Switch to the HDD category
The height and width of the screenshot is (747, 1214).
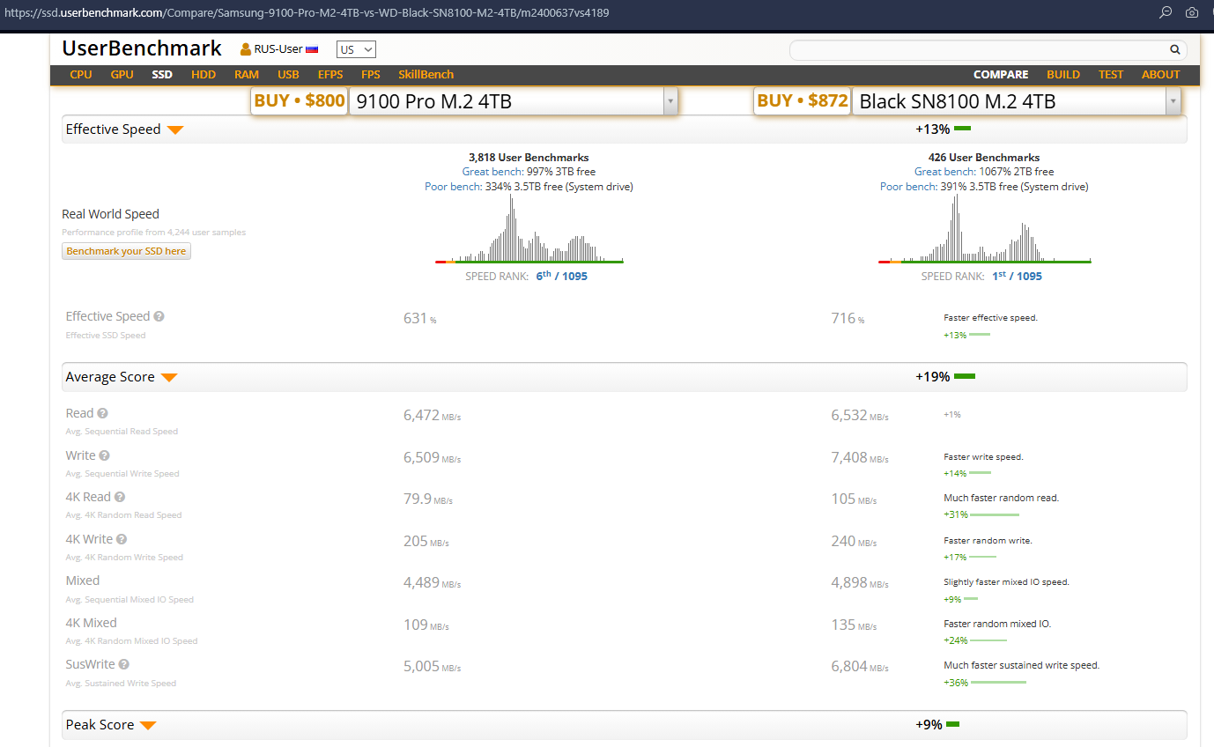[204, 75]
